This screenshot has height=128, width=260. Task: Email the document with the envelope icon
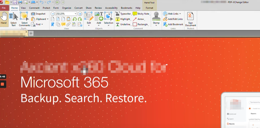(x=25, y=2)
